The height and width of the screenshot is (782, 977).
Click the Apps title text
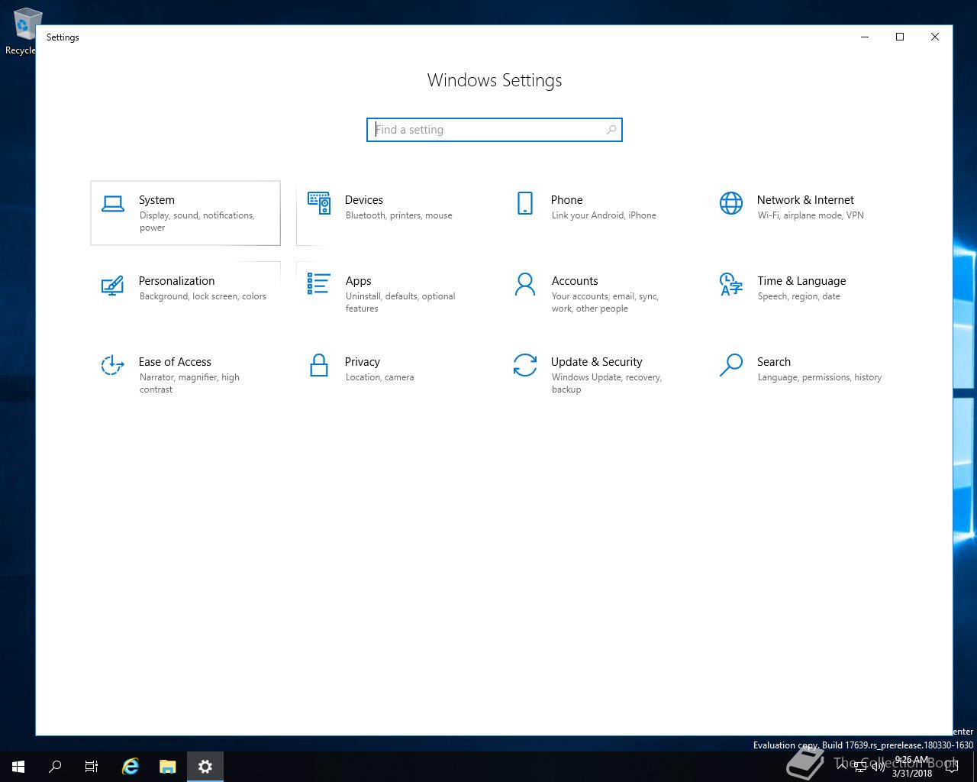[x=358, y=281]
